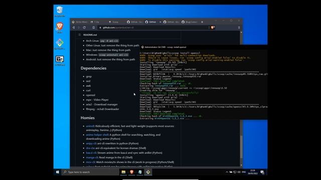Screen dimensions: 321x180
Task: Click the 'grep' dependency item
Action: coord(89,76)
